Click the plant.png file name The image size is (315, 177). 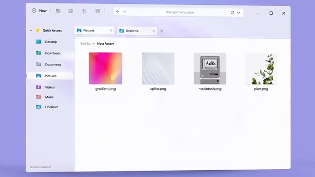tap(261, 88)
